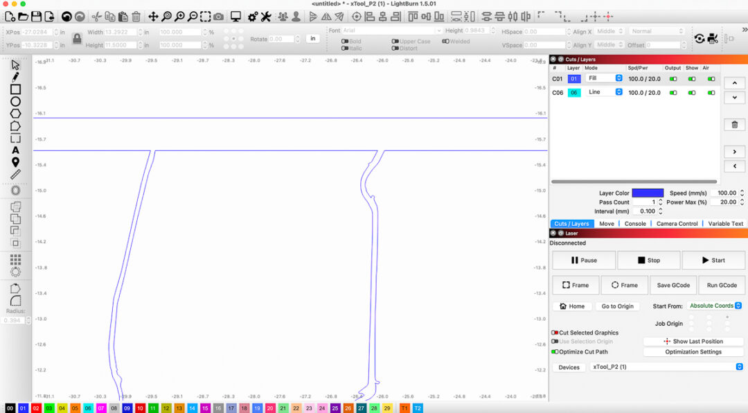The image size is (748, 413).
Task: Open the Device Settings wrench icon
Action: point(266,17)
